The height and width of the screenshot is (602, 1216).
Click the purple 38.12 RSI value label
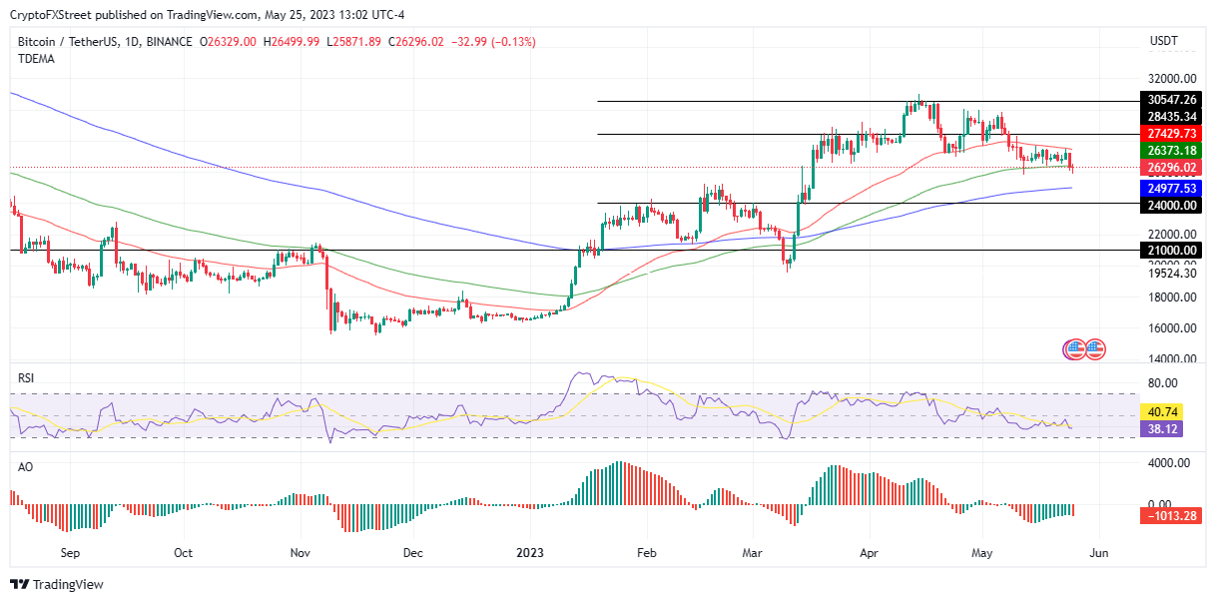pyautogui.click(x=1163, y=427)
